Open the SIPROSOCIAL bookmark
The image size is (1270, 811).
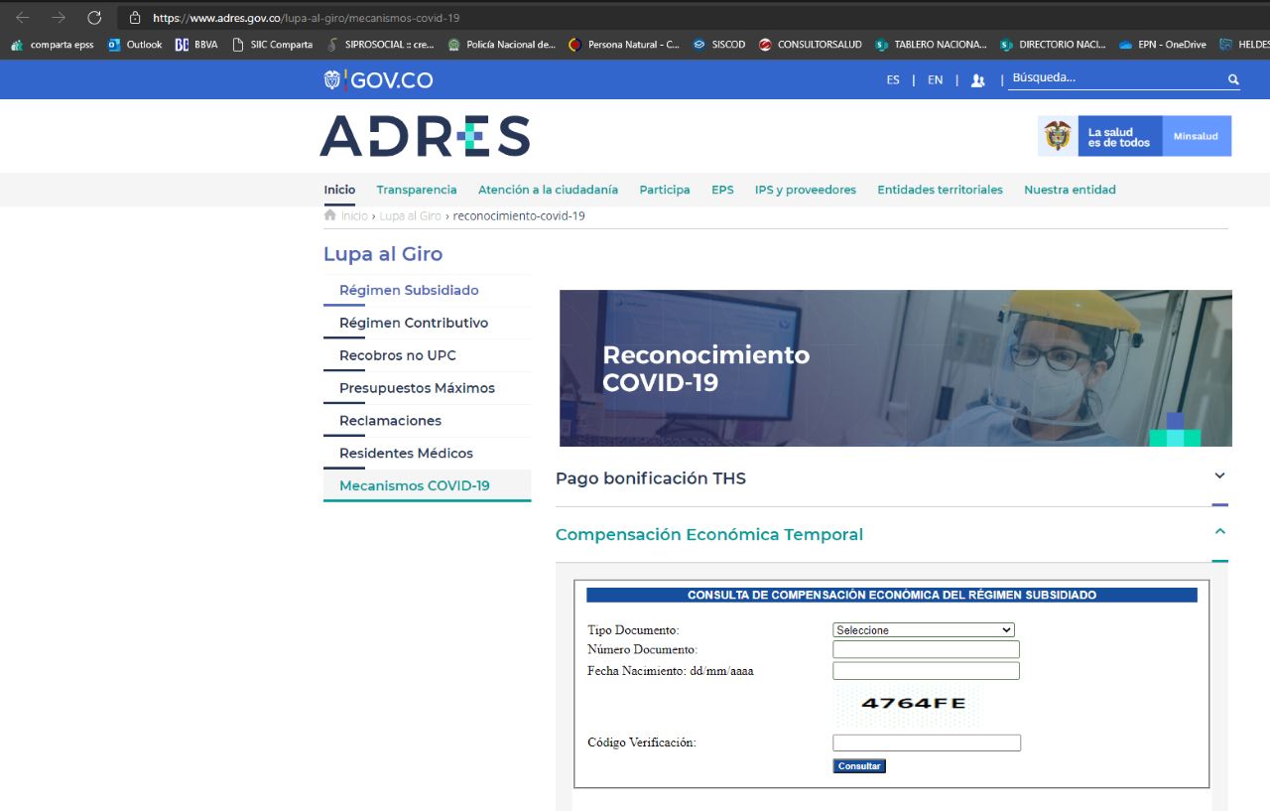click(380, 45)
